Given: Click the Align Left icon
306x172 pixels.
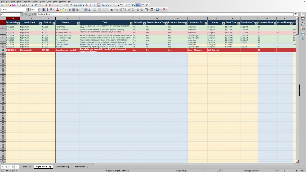Looking at the screenshot, I should pyautogui.click(x=70, y=10).
